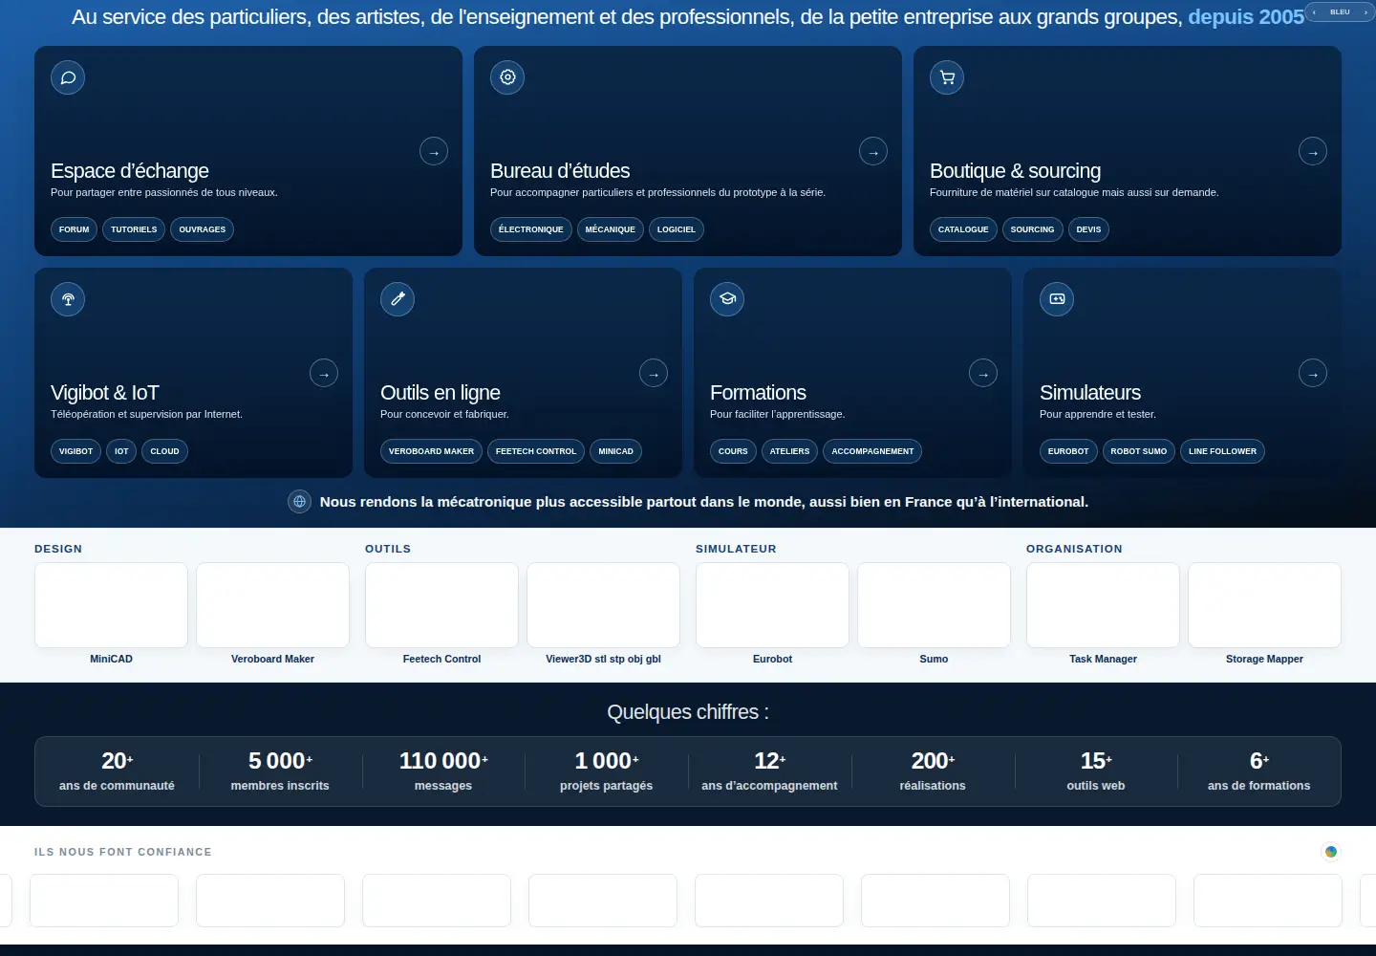Viewport: 1376px width, 956px height.
Task: Click the gamepad icon in Simulateurs
Action: tap(1057, 299)
